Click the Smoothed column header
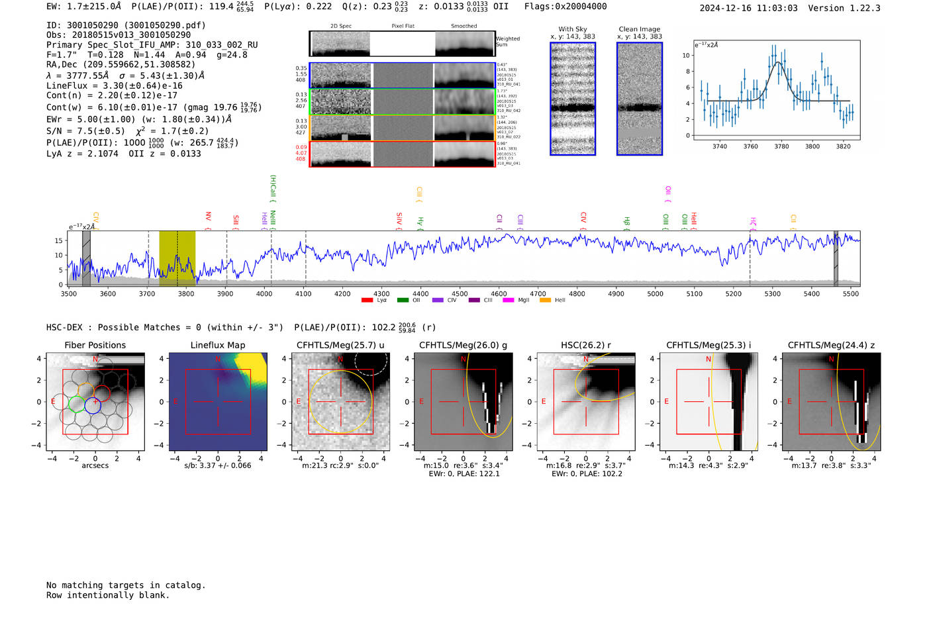927x631 pixels. 464,26
